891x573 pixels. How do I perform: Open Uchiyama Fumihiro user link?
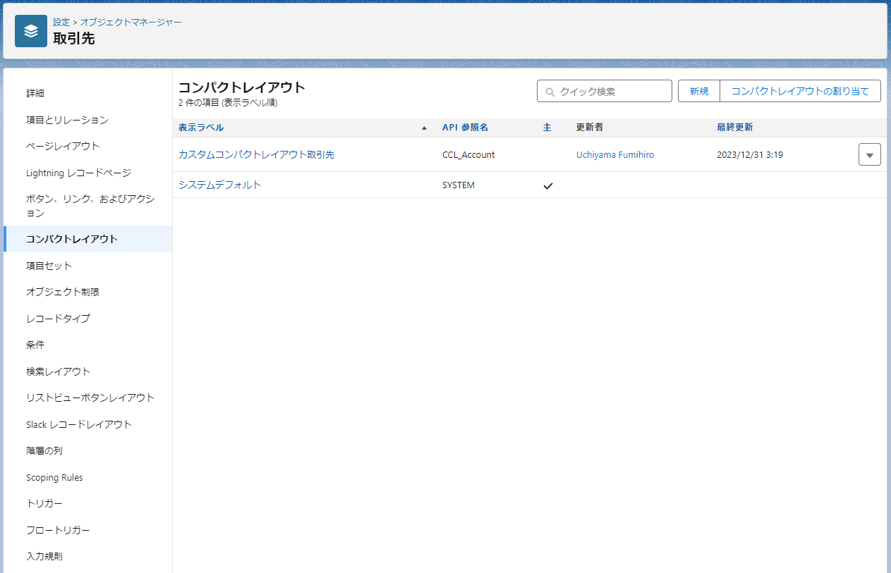pos(614,154)
